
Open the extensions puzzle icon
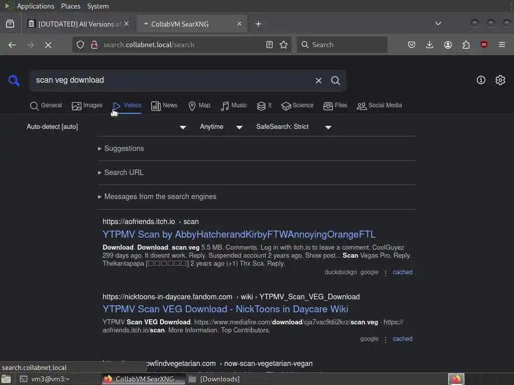point(466,45)
